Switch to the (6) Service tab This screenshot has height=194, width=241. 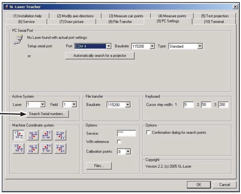click(26, 22)
